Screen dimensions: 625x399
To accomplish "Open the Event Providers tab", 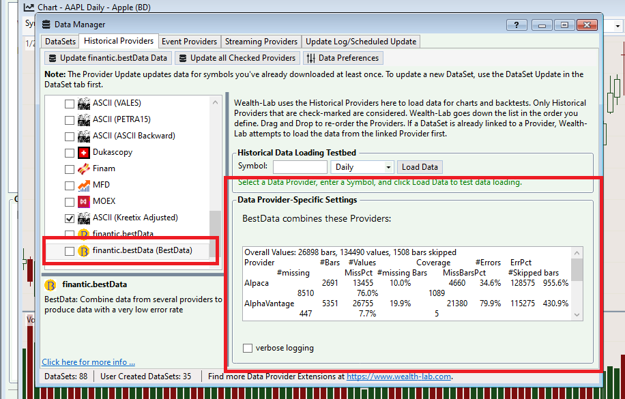I will tap(189, 42).
